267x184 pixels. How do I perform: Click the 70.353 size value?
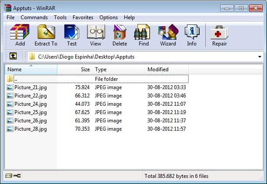click(x=82, y=129)
